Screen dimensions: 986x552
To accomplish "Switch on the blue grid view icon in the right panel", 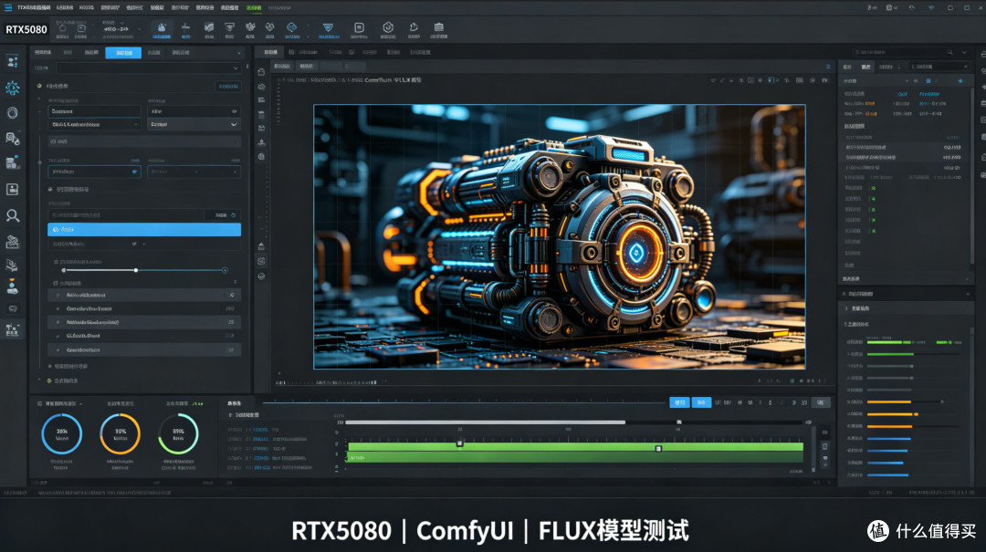I will pos(928,81).
